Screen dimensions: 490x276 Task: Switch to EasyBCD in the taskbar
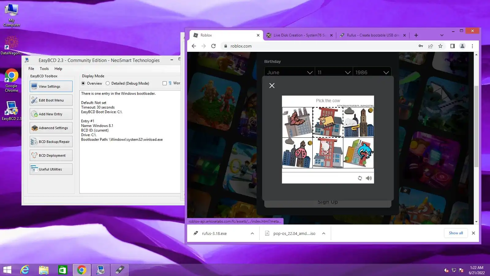(100, 270)
